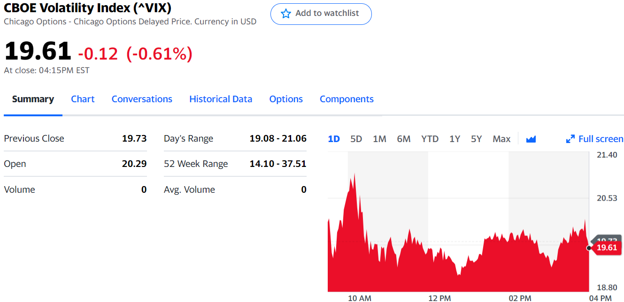This screenshot has height=302, width=624.
Task: Click the Previous Close label
Action: [x=34, y=138]
